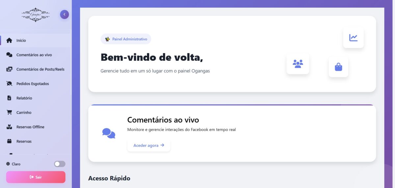Click the crossed-eye icon for Pedidos Esgotados

pyautogui.click(x=9, y=84)
